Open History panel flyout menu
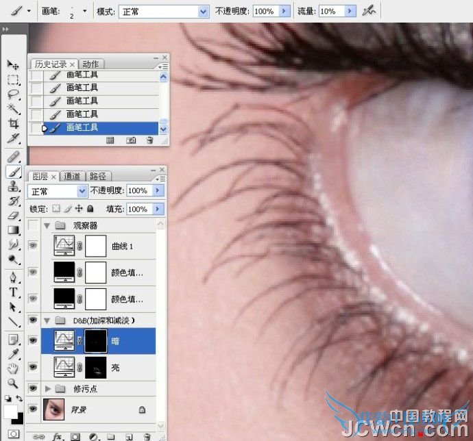Viewport: 473px width, 441px height. coord(164,66)
